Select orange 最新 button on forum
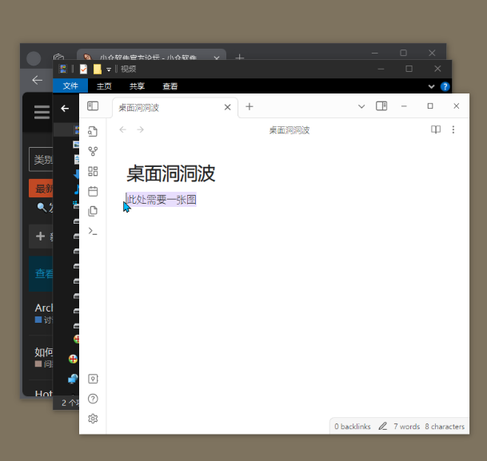This screenshot has height=461, width=487. tap(41, 189)
